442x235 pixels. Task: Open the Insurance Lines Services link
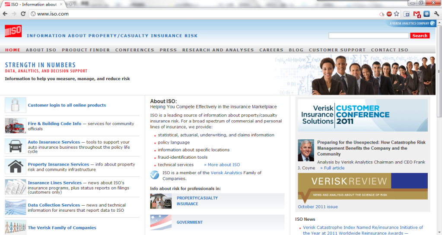tap(55, 183)
